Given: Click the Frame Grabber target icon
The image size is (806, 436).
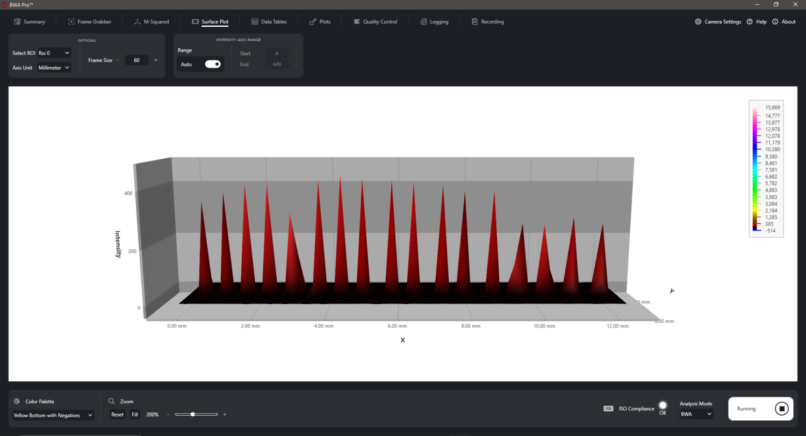Looking at the screenshot, I should (71, 22).
